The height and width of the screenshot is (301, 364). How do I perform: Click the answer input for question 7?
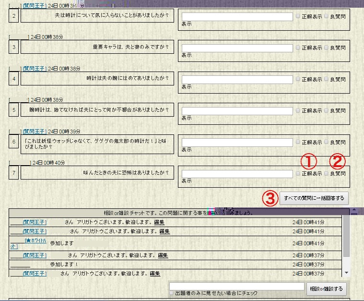237,173
